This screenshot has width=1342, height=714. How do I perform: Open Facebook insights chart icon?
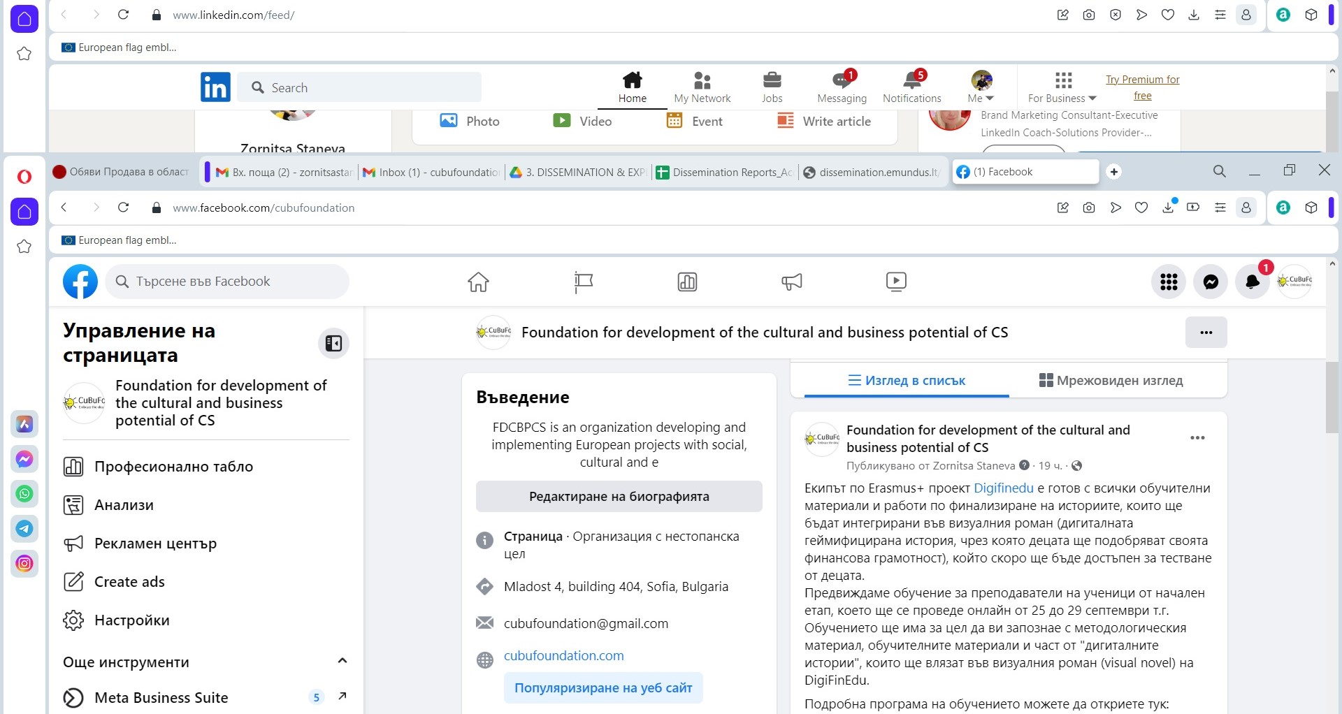[x=687, y=282]
